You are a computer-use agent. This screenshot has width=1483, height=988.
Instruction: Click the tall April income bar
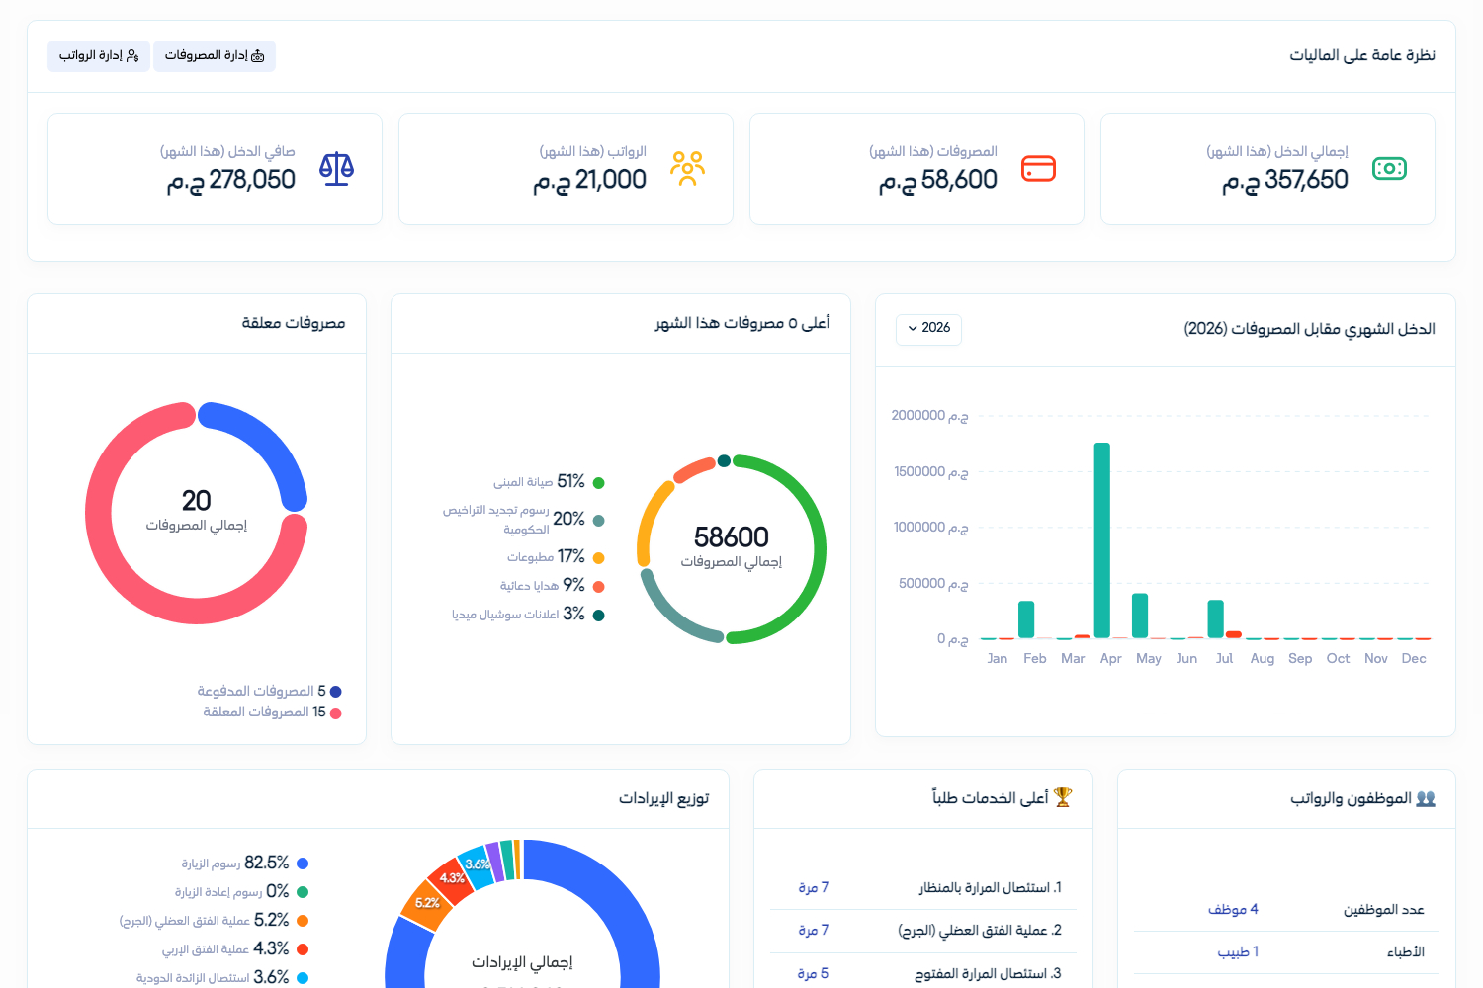point(1101,540)
